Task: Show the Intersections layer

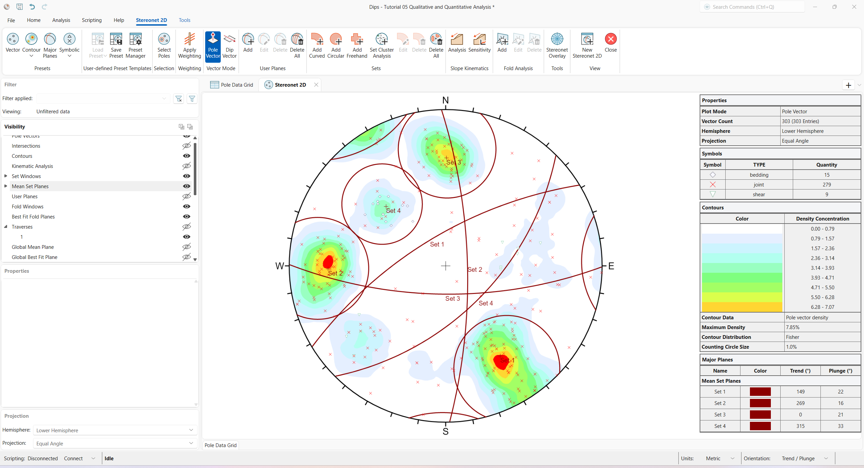Action: coord(186,146)
